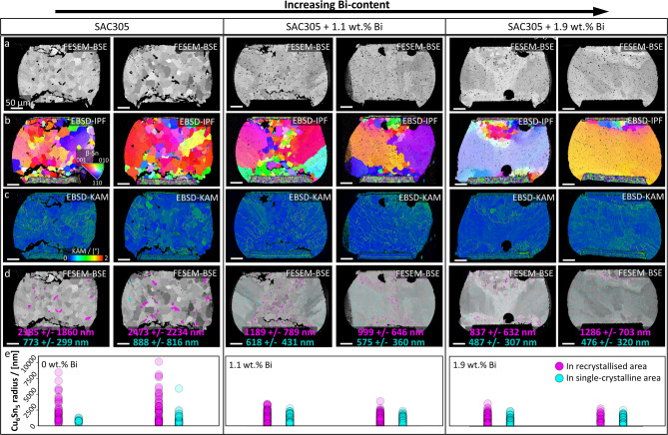Open the first SAC305 EBSD-KAM map in row c

(56, 225)
